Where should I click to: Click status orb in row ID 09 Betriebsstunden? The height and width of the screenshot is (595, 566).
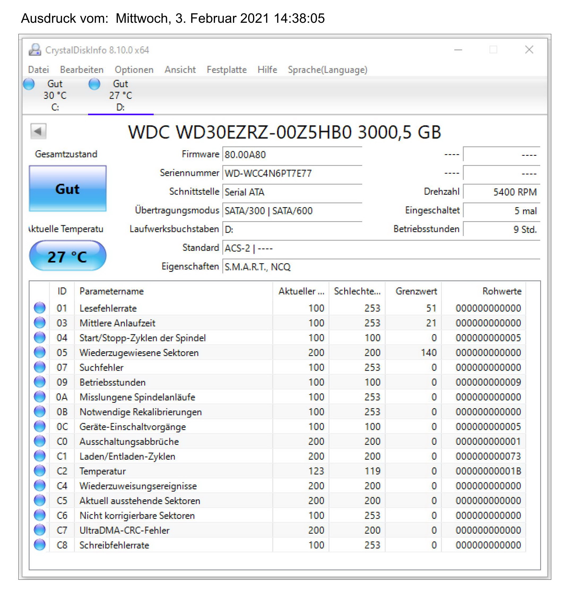40,382
